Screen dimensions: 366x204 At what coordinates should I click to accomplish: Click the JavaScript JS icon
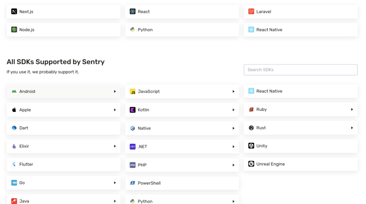[133, 92]
